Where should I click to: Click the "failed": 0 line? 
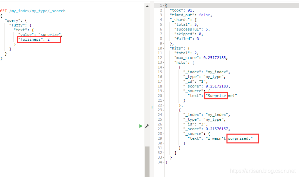(187, 39)
